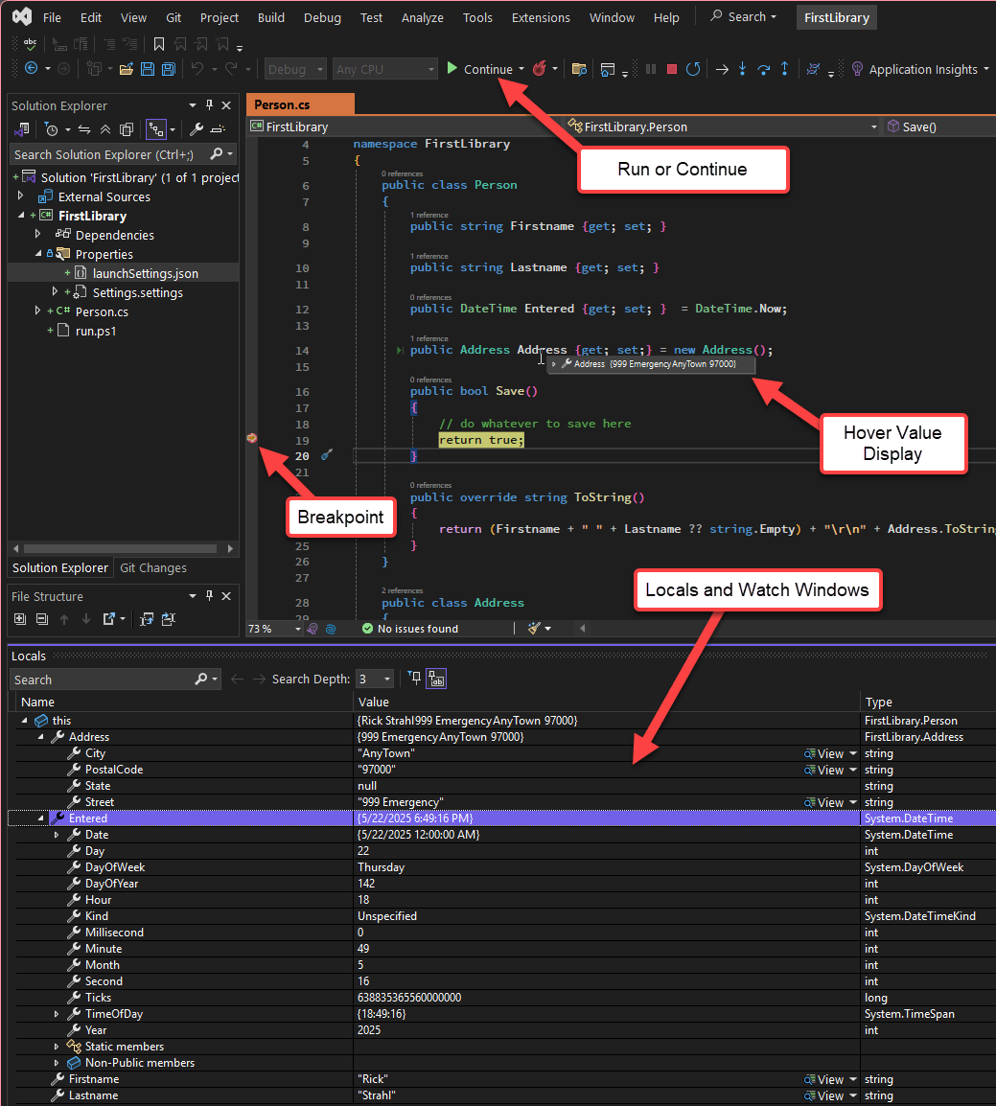Toggle the highlighted view button in Locals toolbar
996x1106 pixels.
click(x=435, y=679)
